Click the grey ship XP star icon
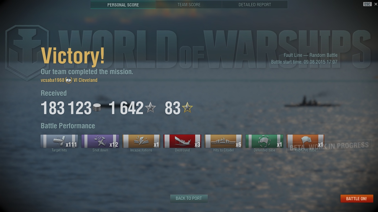This screenshot has width=378, height=212. [151, 108]
